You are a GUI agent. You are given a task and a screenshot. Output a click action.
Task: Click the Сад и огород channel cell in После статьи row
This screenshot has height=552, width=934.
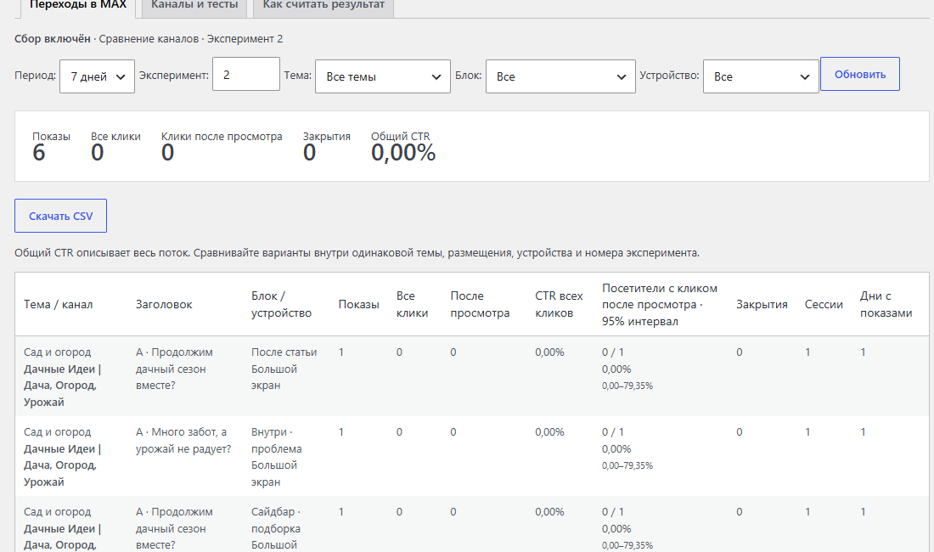[63, 377]
